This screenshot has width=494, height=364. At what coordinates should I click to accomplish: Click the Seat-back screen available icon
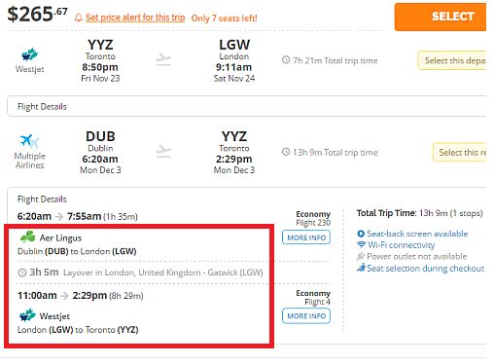tap(361, 234)
